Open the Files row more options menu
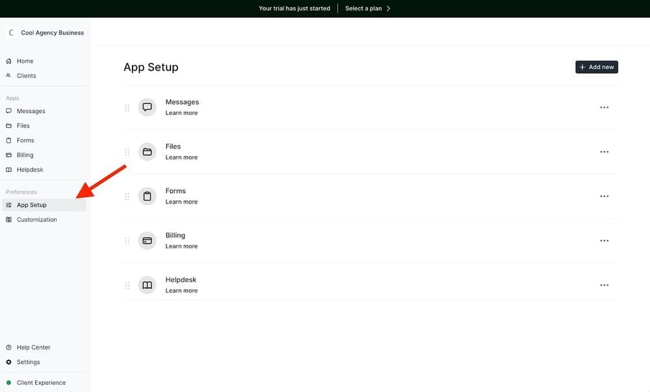Screen dimensions: 650x392 point(604,151)
